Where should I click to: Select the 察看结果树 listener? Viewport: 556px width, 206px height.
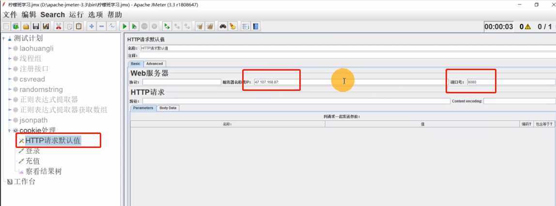pos(44,172)
